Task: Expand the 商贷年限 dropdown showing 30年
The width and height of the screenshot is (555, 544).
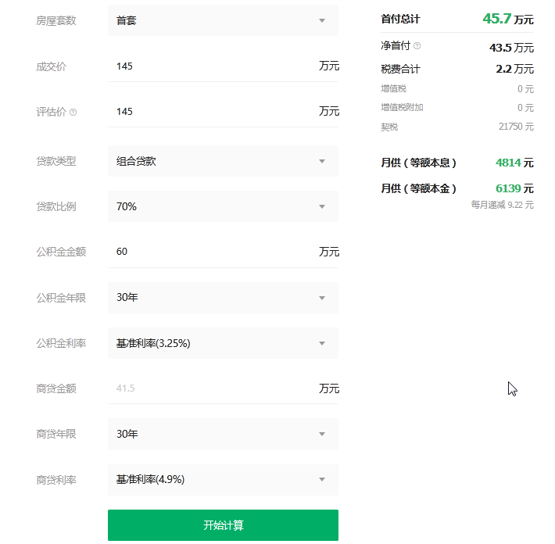Action: 223,434
